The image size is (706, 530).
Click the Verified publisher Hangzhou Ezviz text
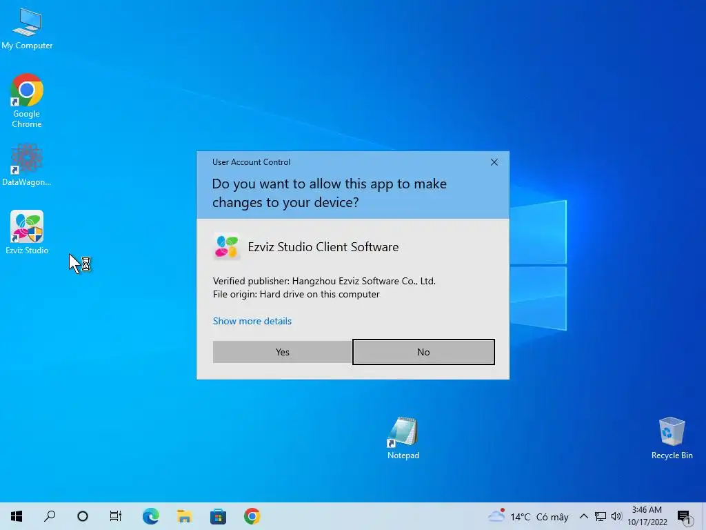tap(324, 282)
